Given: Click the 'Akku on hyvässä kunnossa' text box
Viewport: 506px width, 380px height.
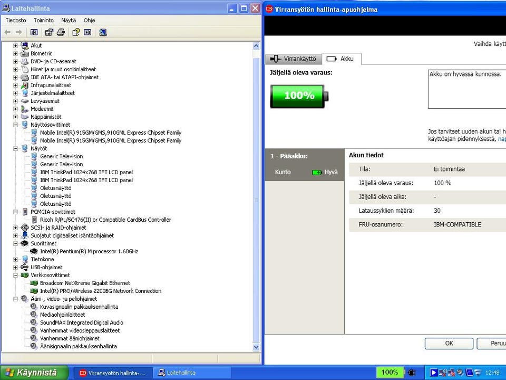Looking at the screenshot, I should 467,89.
